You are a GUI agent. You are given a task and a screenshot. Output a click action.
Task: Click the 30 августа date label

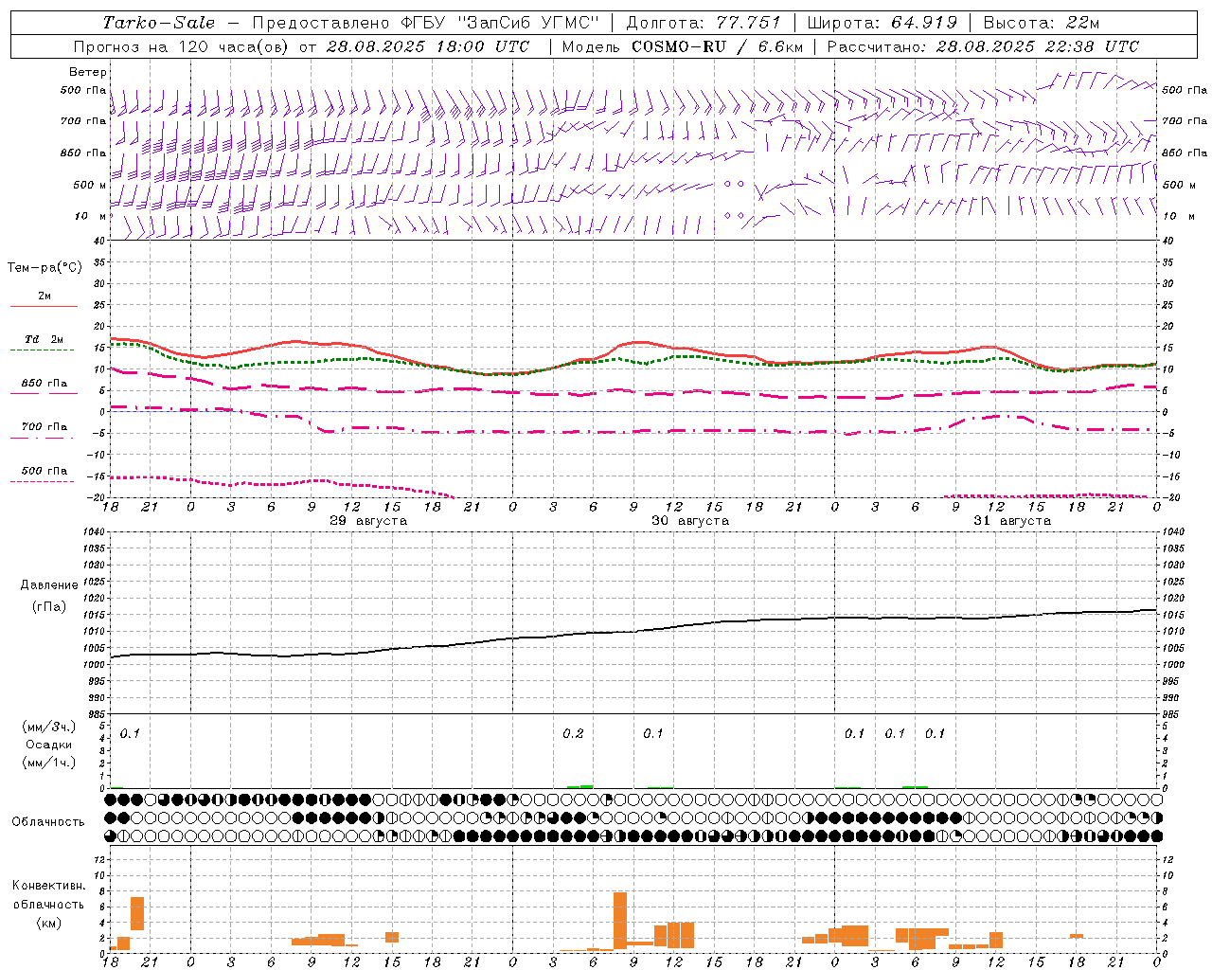(x=690, y=521)
